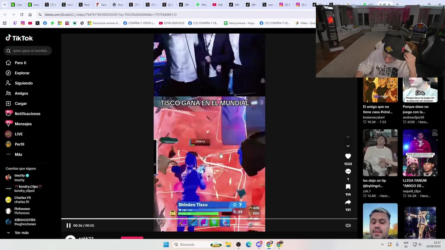Switch to 'Fant' browser tab
Viewport: 445px width, 250px height.
coord(101,5)
